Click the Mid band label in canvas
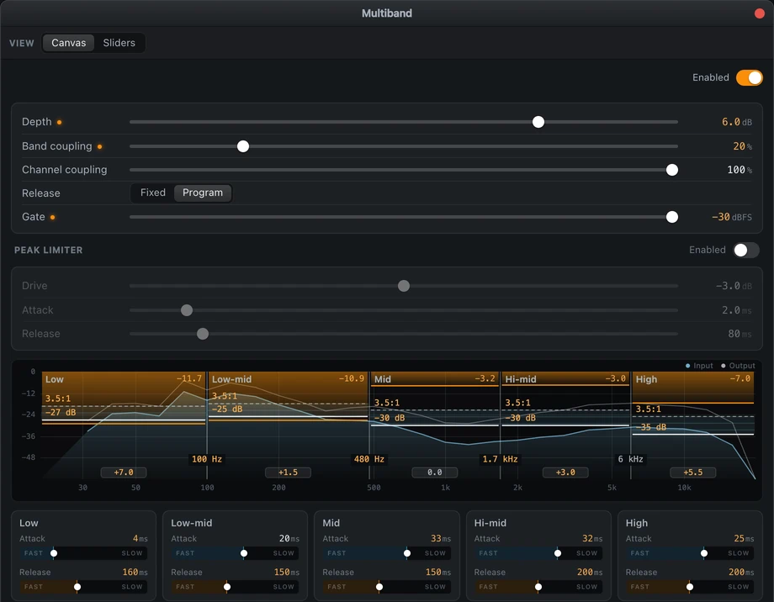774x602 pixels. click(x=383, y=379)
